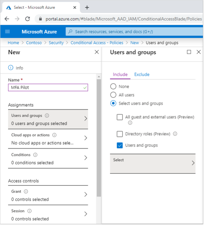The width and height of the screenshot is (204, 225).
Task: Uncheck the Users and groups checkbox
Action: (x=120, y=145)
